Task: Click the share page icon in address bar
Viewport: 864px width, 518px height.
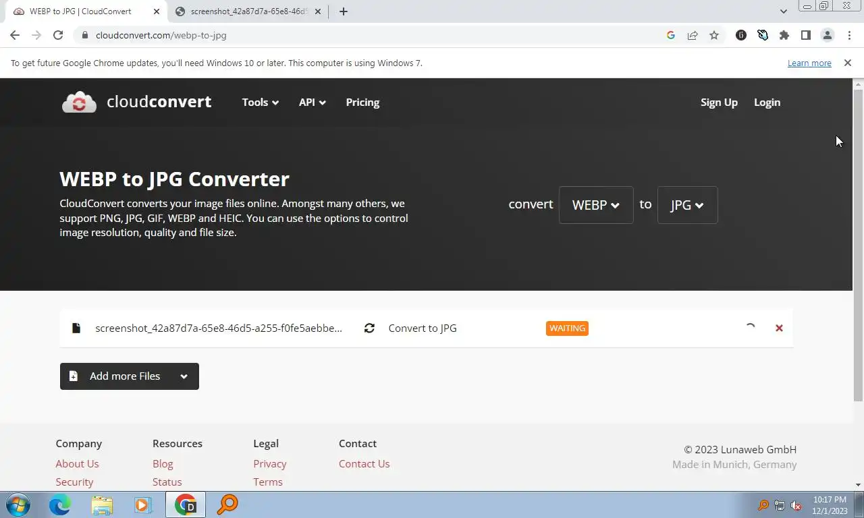Action: pos(693,35)
